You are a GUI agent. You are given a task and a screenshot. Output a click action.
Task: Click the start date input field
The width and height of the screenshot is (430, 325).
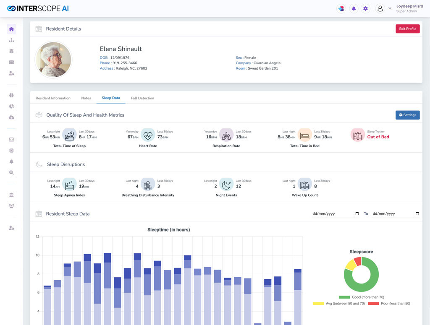tap(336, 213)
